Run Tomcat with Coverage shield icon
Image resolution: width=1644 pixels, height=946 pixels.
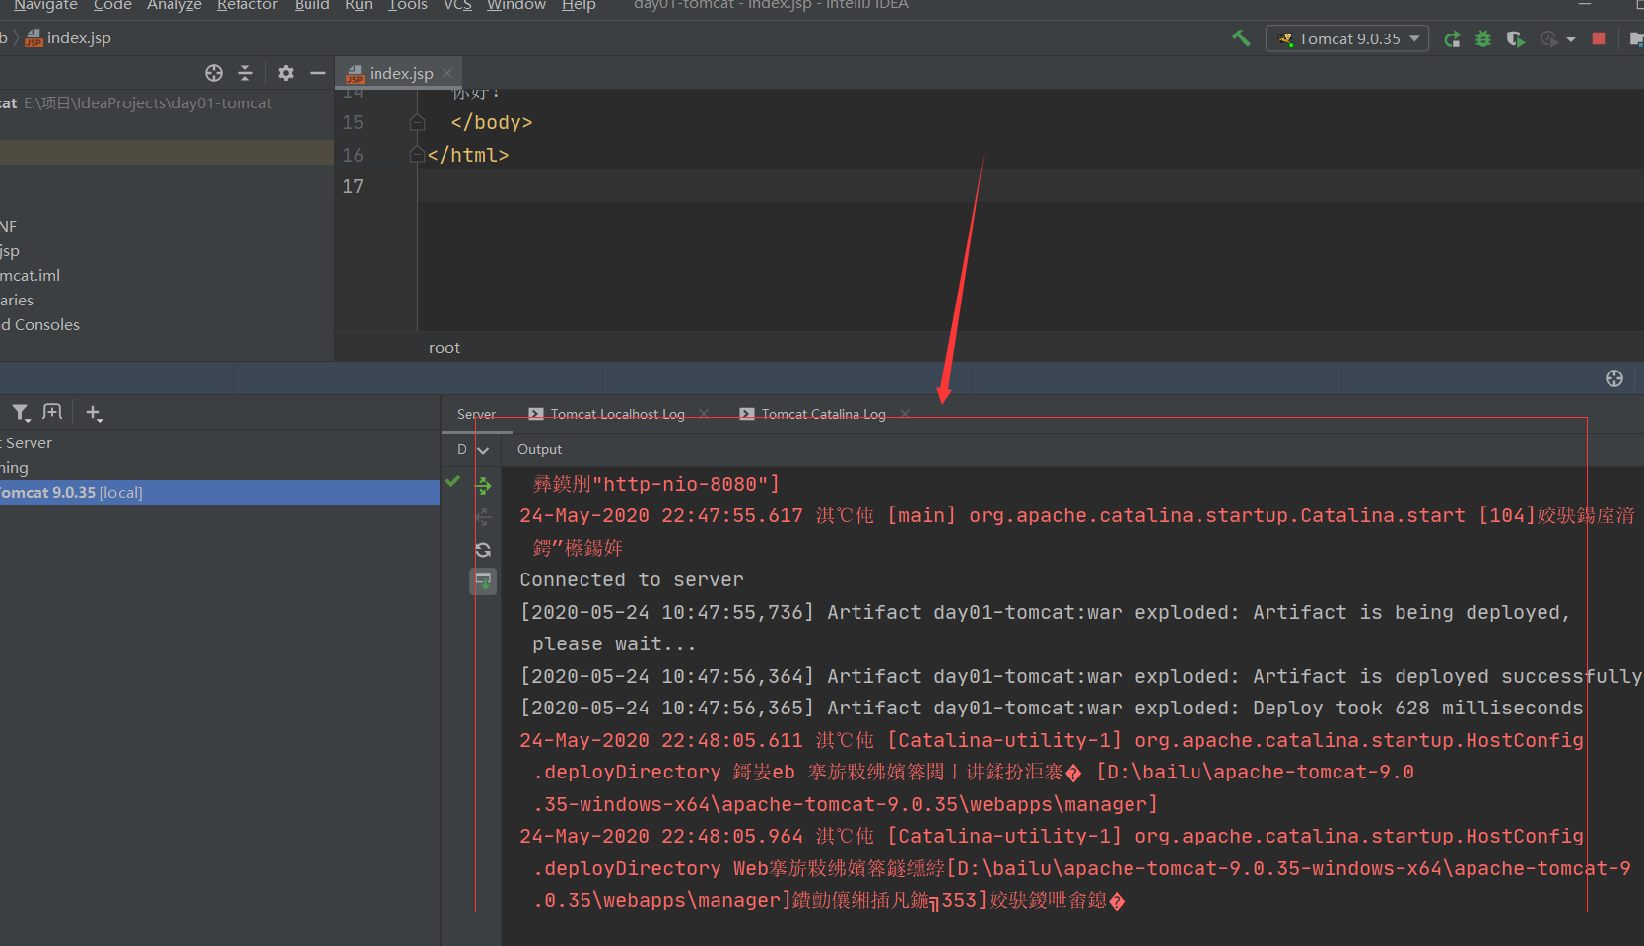pos(1515,39)
